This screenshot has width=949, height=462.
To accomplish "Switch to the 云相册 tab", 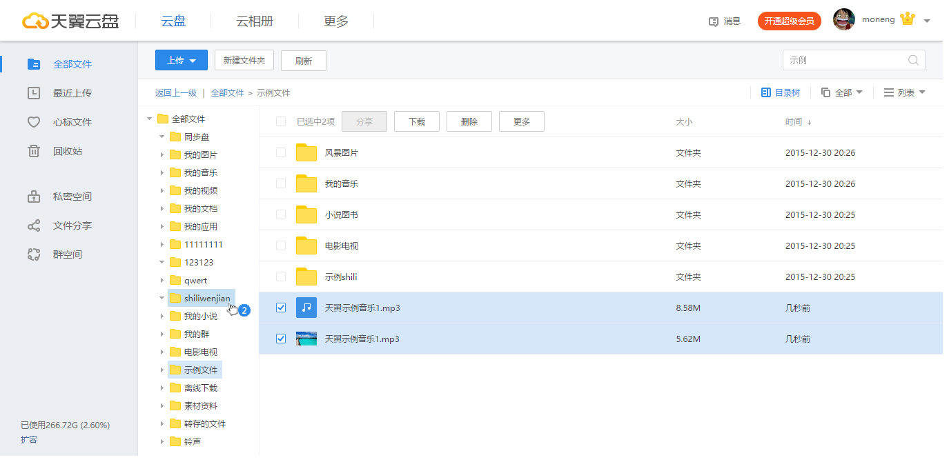I will pos(255,21).
